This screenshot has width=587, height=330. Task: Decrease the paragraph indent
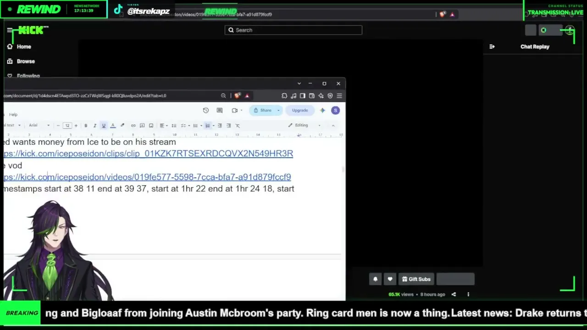click(220, 126)
